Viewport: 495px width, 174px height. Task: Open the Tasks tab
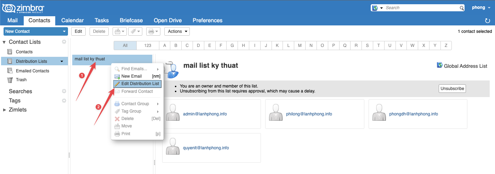click(x=102, y=20)
